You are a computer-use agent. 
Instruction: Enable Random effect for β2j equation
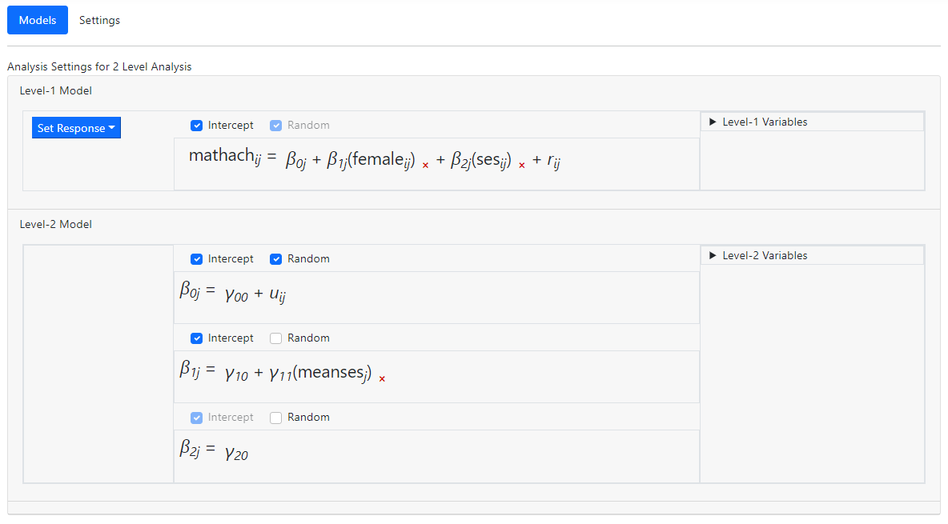tap(276, 418)
